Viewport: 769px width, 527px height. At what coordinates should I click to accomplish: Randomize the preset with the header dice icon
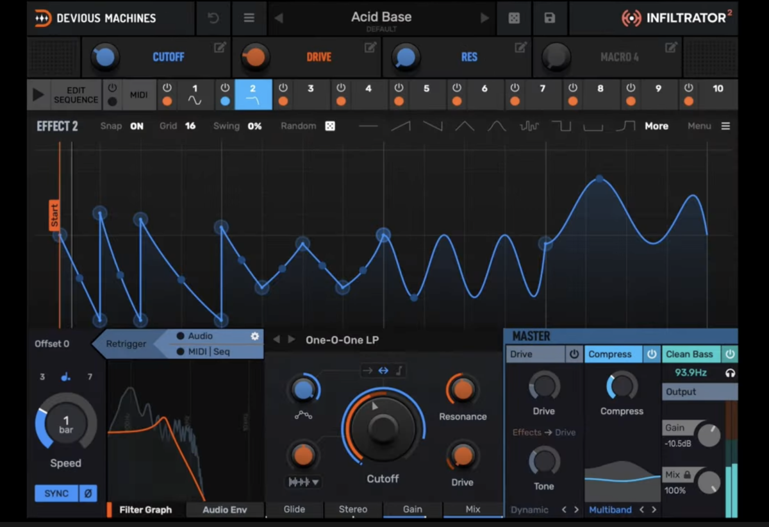tap(514, 18)
